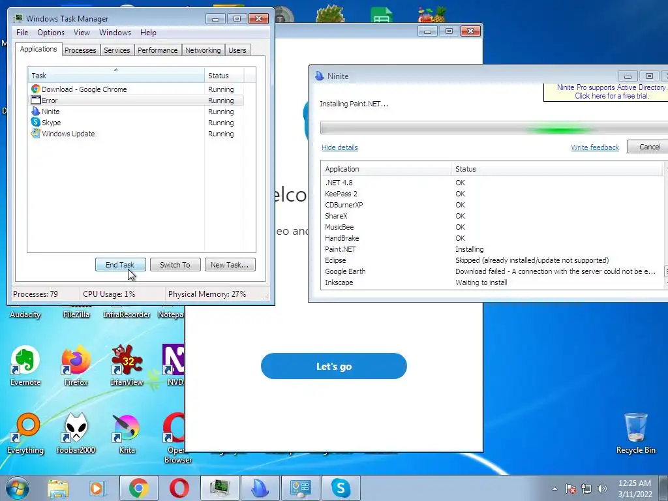The image size is (668, 501).
Task: Switch to the Networking tab
Action: click(x=203, y=50)
